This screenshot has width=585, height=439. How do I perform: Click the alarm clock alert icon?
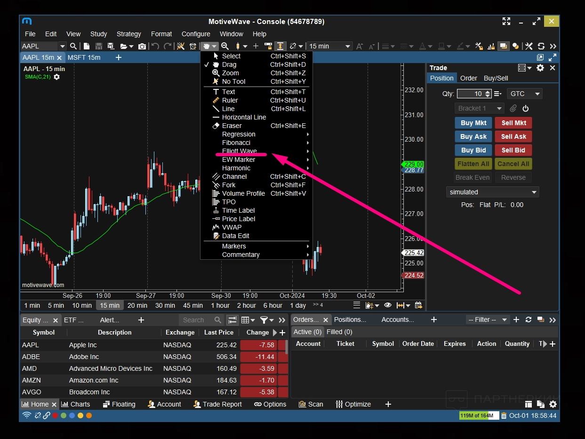[192, 46]
